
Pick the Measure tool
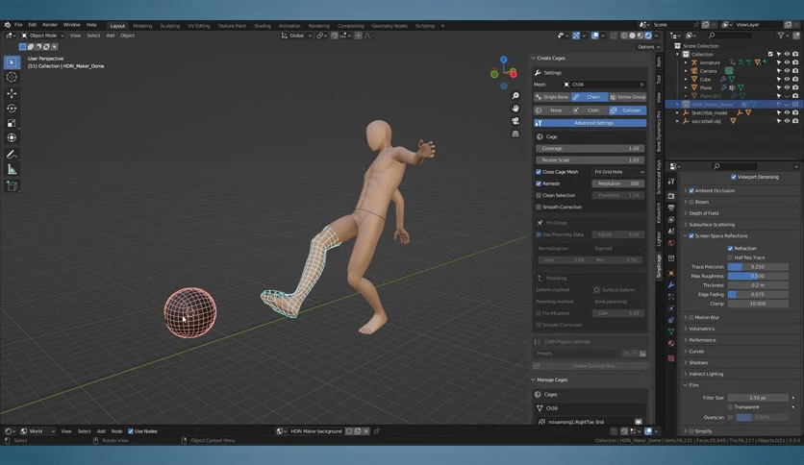click(x=12, y=169)
